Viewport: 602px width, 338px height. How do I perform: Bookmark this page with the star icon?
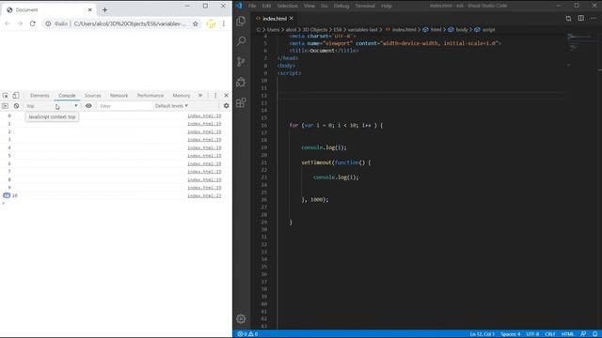click(x=196, y=23)
